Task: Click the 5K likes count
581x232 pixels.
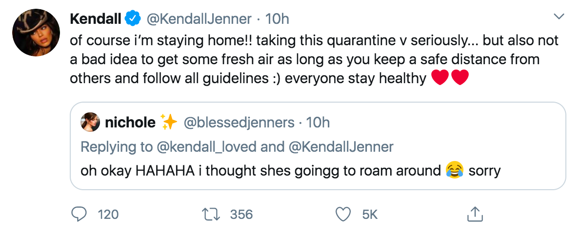Action: [x=369, y=214]
